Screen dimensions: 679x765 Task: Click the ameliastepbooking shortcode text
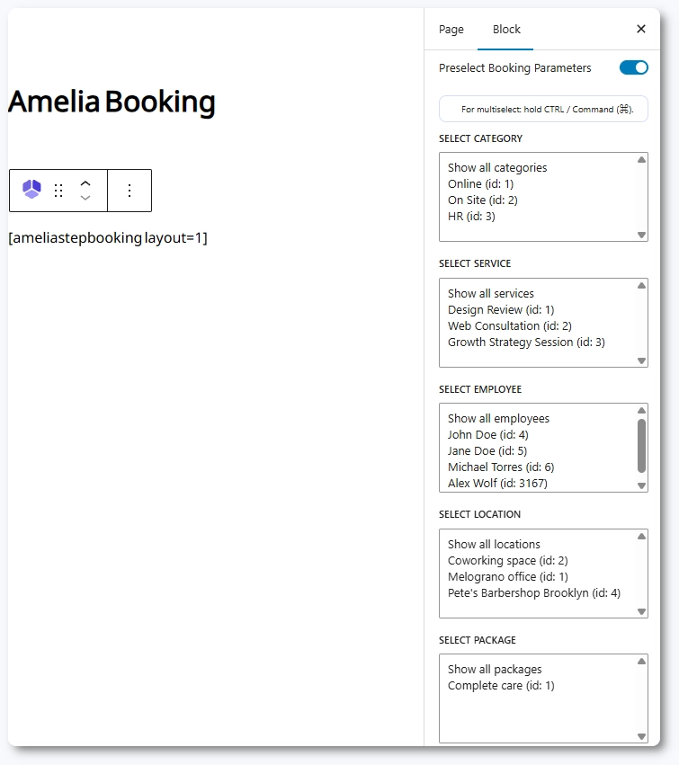point(108,238)
